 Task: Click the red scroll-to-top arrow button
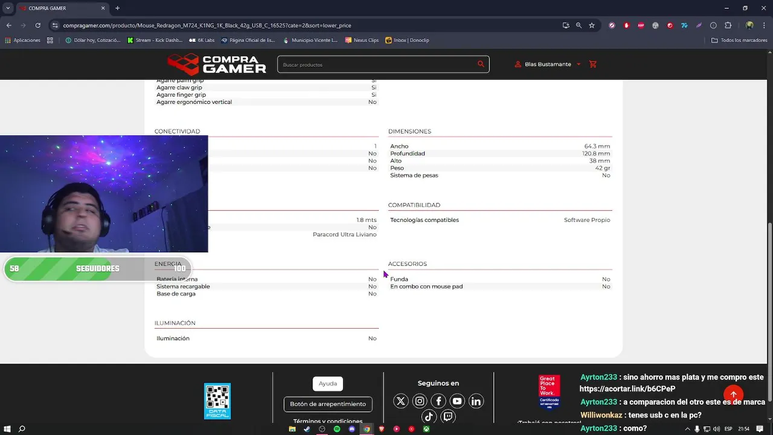pos(733,395)
